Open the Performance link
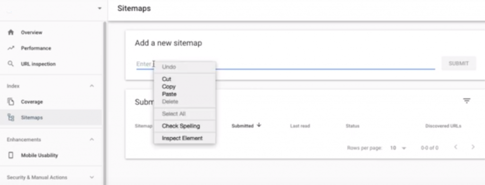Screen dimensions: 485x185 click(x=36, y=48)
